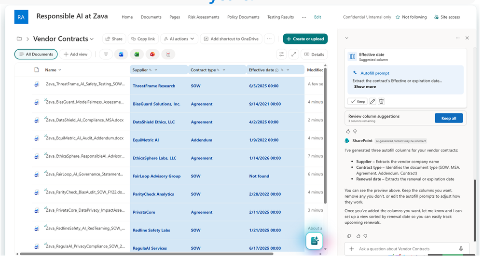Open the Pages nav item
Image resolution: width=482 pixels, height=259 pixels.
click(175, 17)
